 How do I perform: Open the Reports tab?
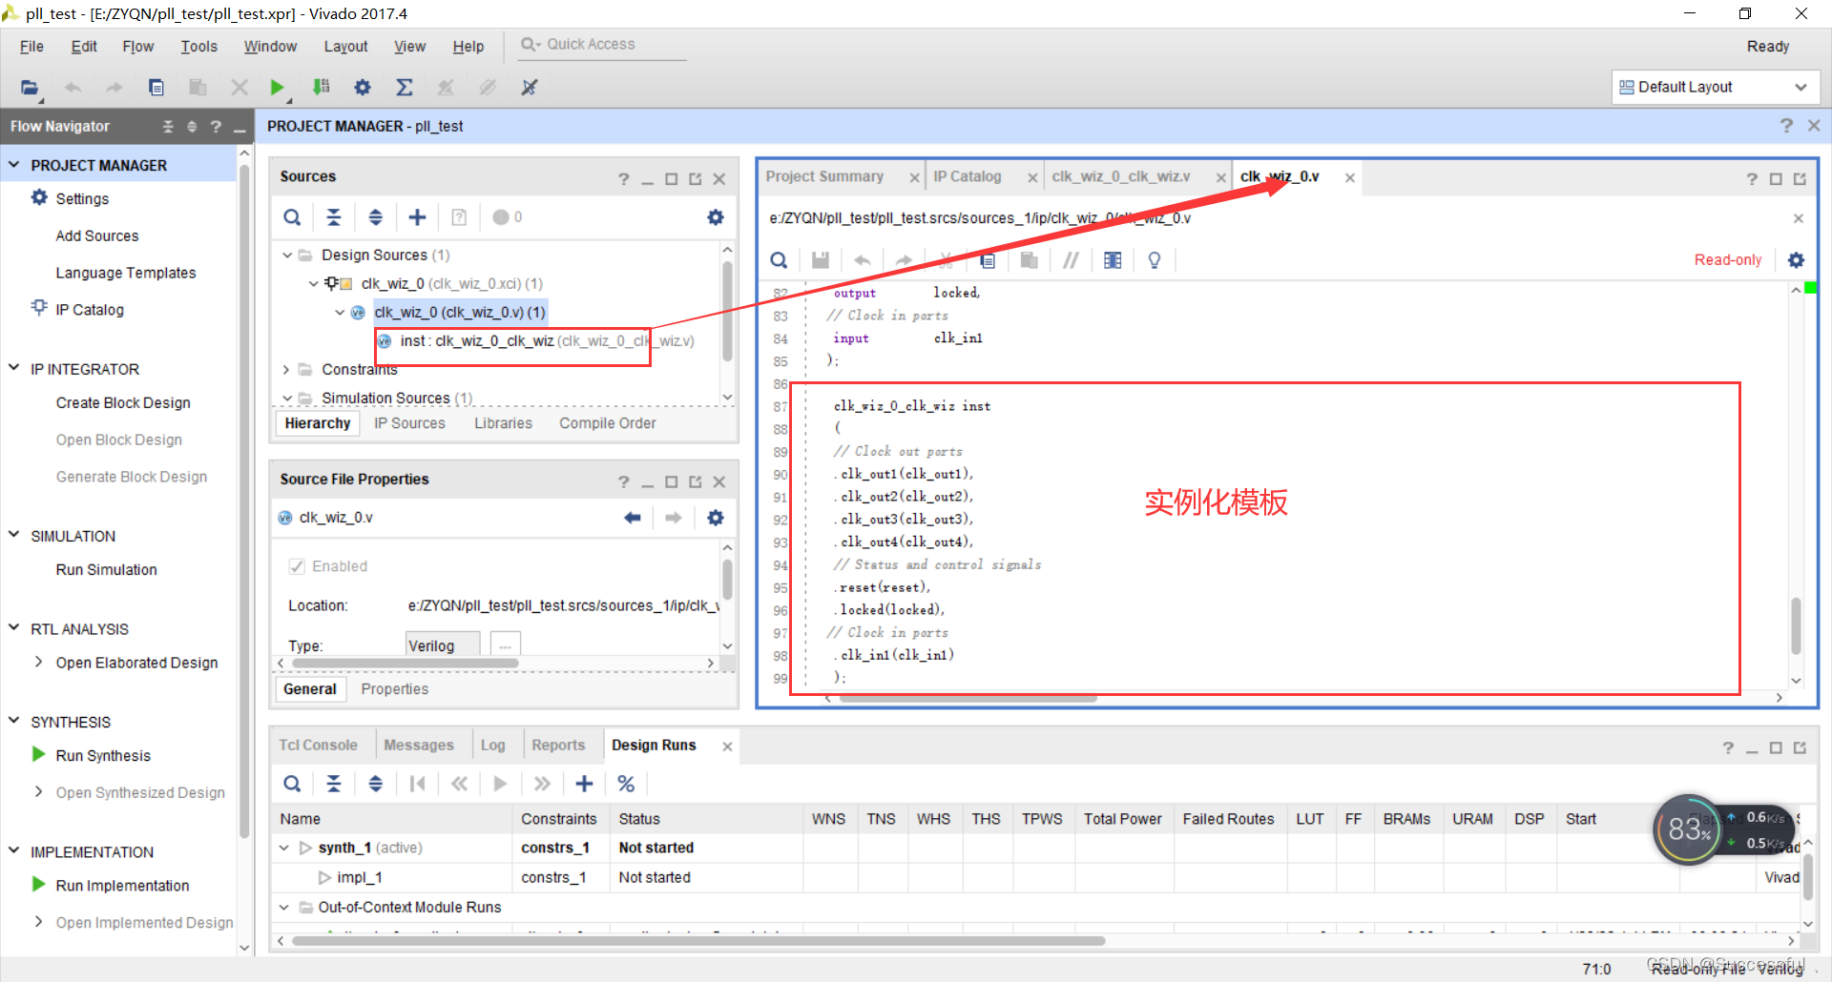pyautogui.click(x=558, y=746)
